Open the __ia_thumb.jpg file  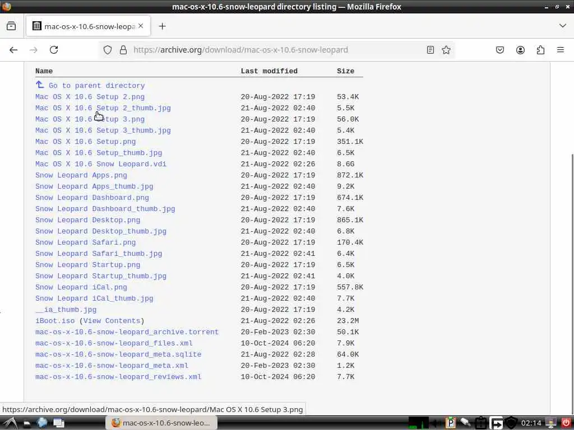(66, 310)
